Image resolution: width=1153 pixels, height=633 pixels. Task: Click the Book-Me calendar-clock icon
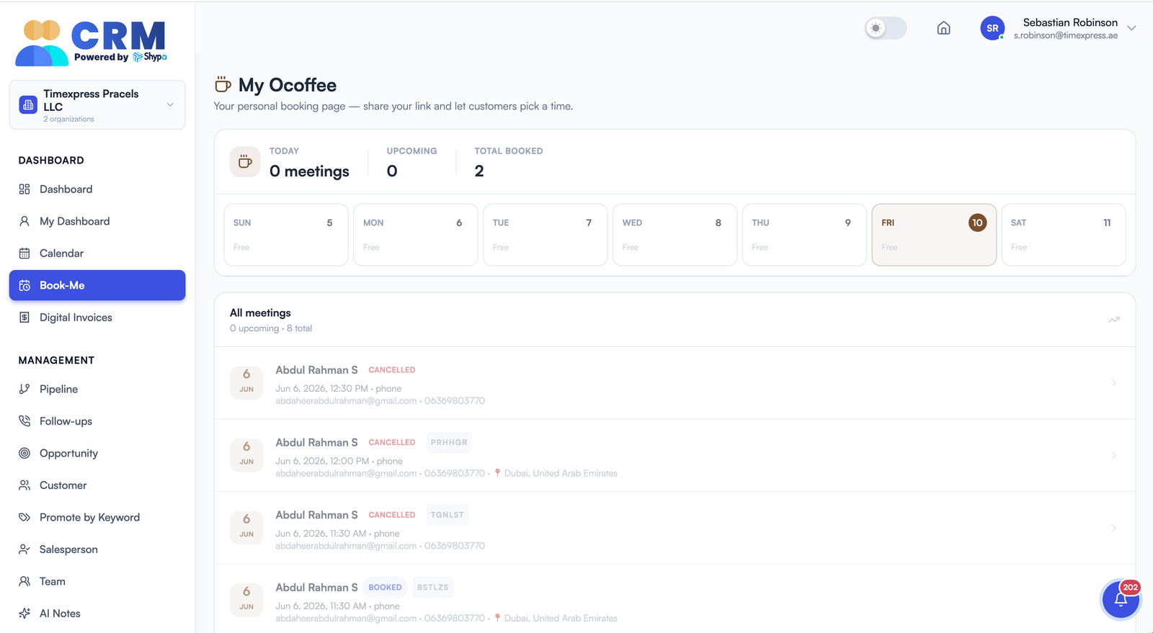[25, 285]
